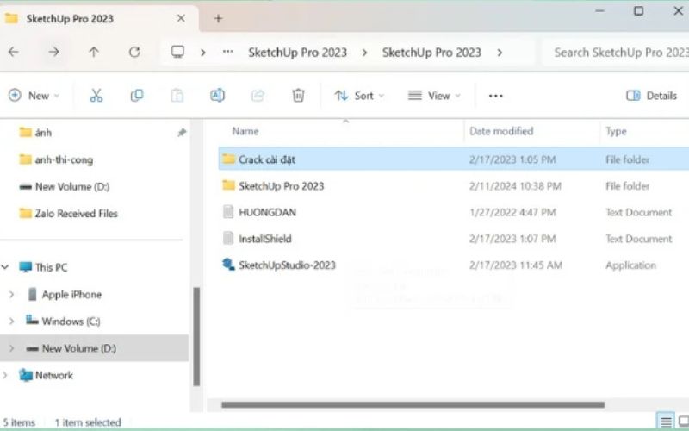Go back with the left arrow
The height and width of the screenshot is (431, 689).
(13, 52)
